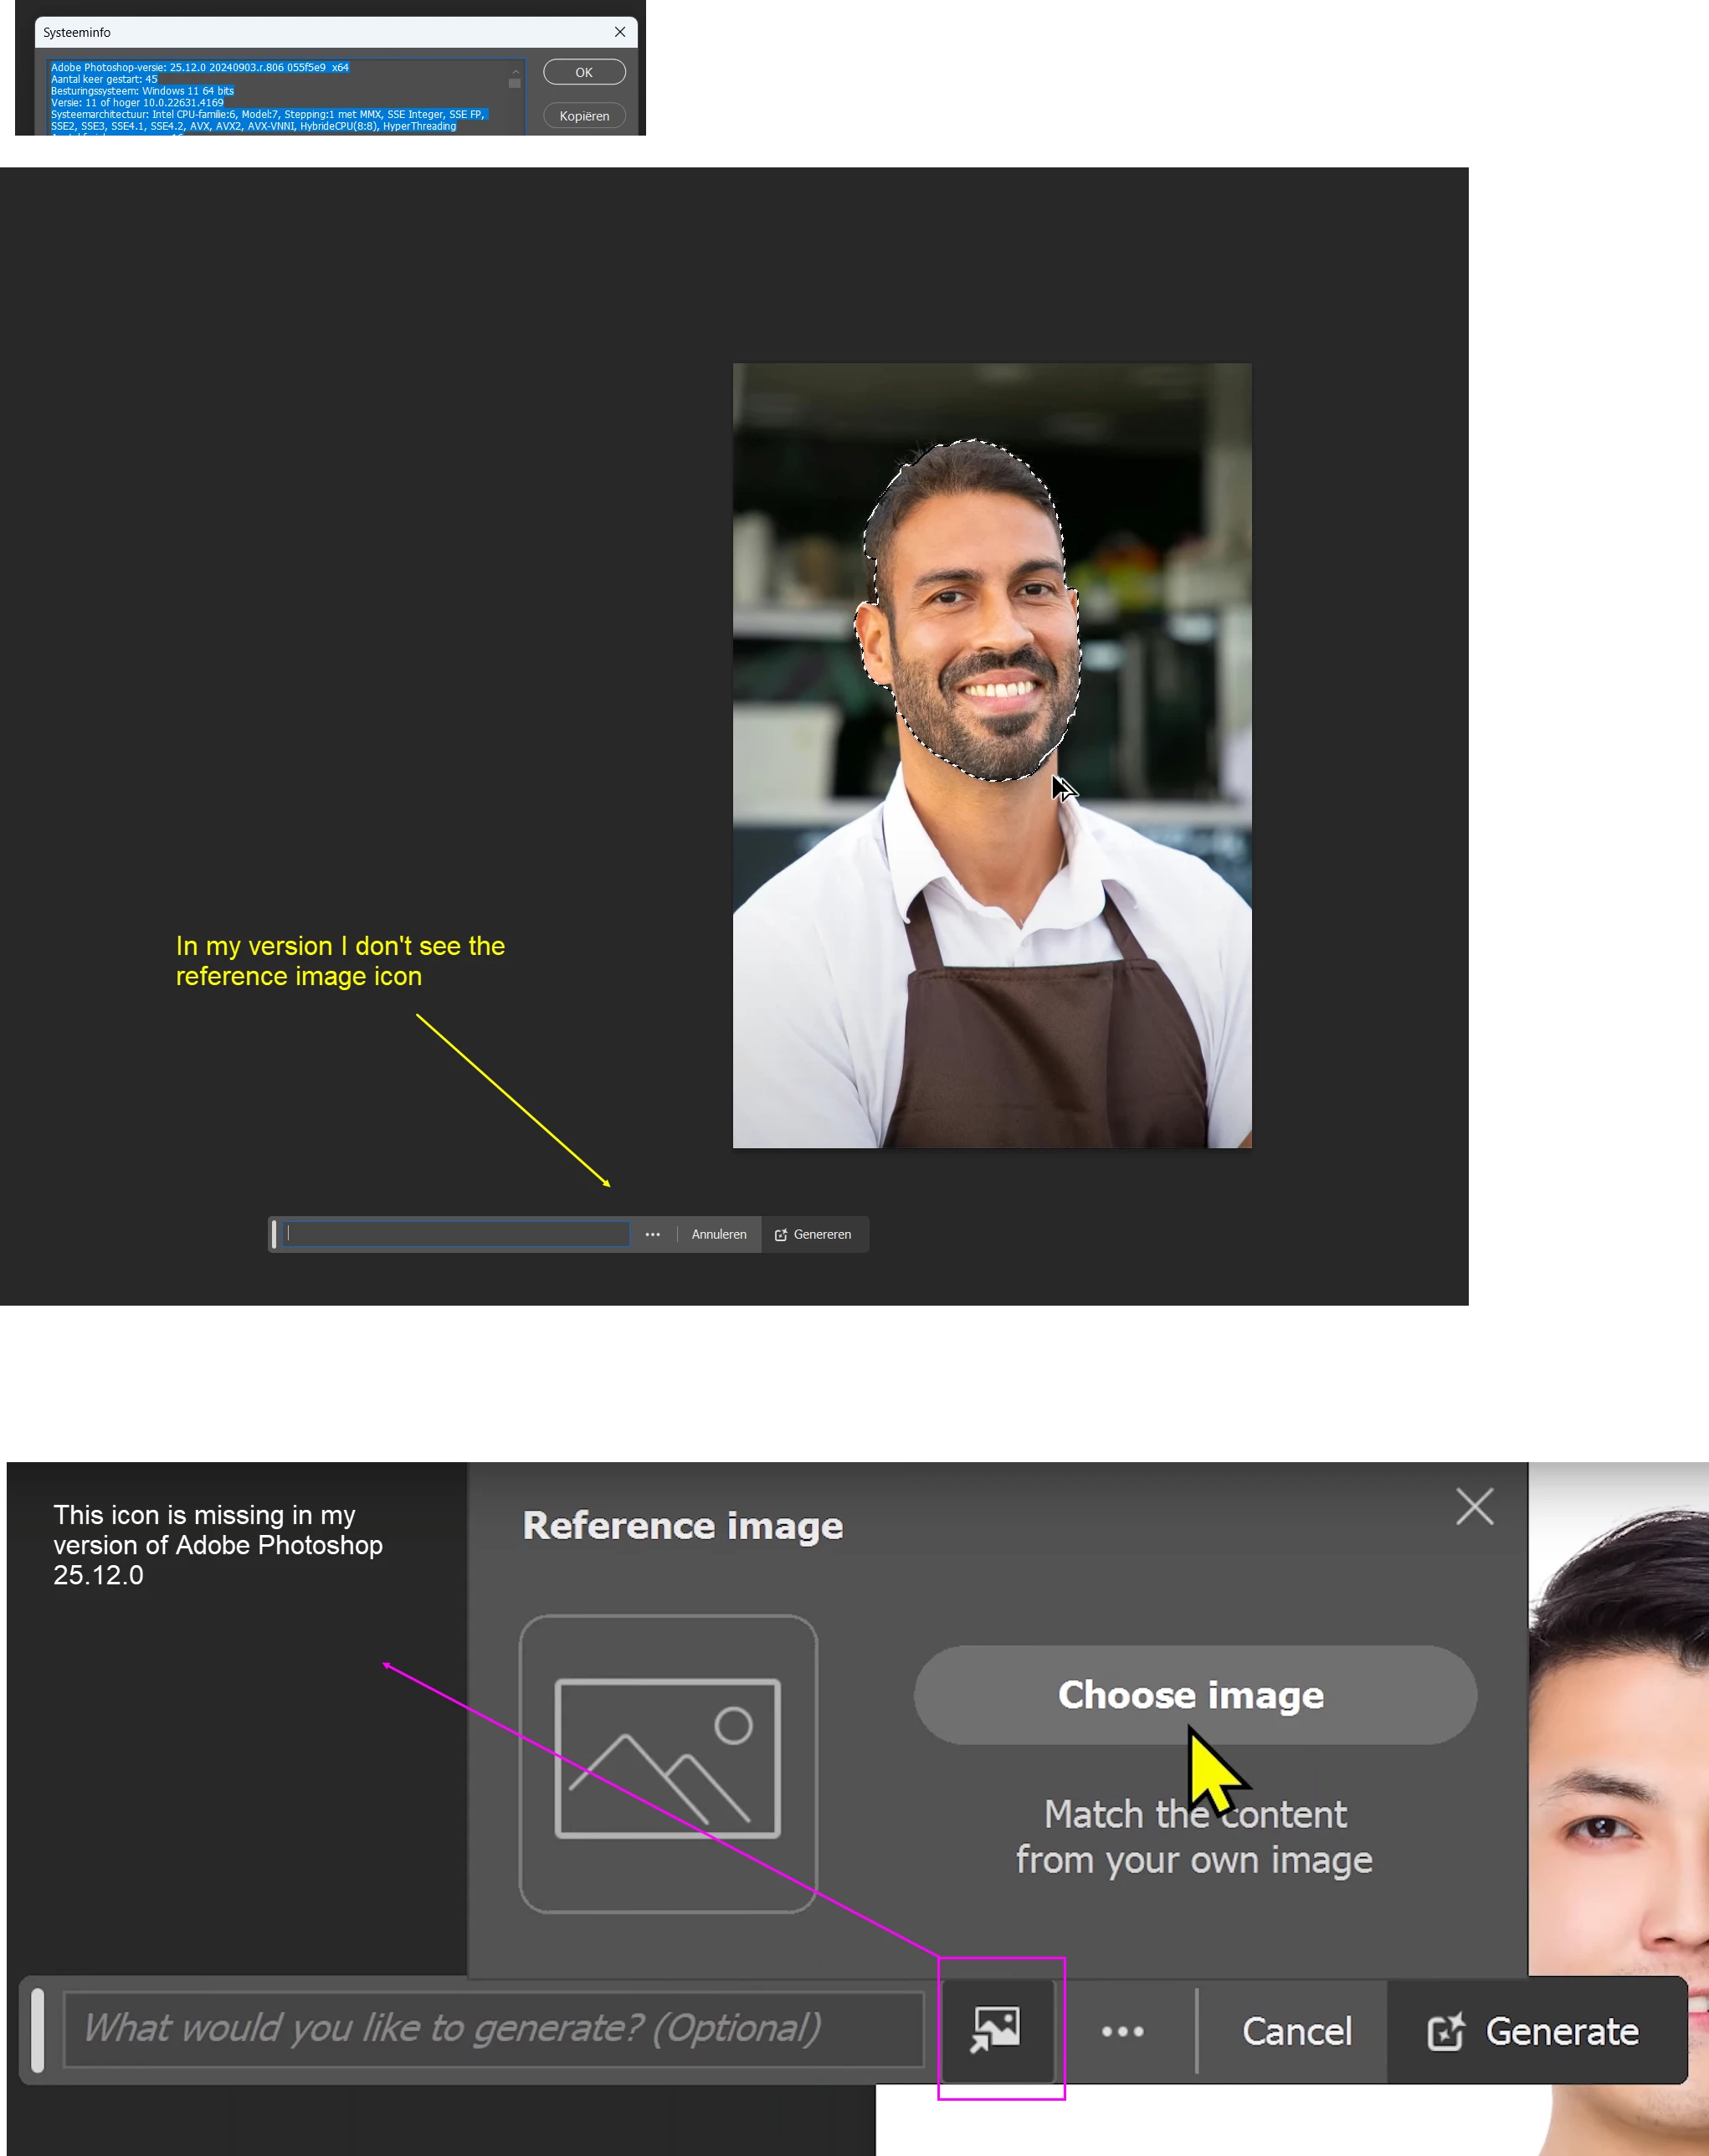The height and width of the screenshot is (2156, 1709).
Task: Close the Systeeminfo dialog
Action: pos(620,32)
